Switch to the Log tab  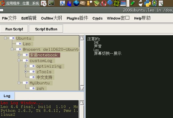coord(7,96)
